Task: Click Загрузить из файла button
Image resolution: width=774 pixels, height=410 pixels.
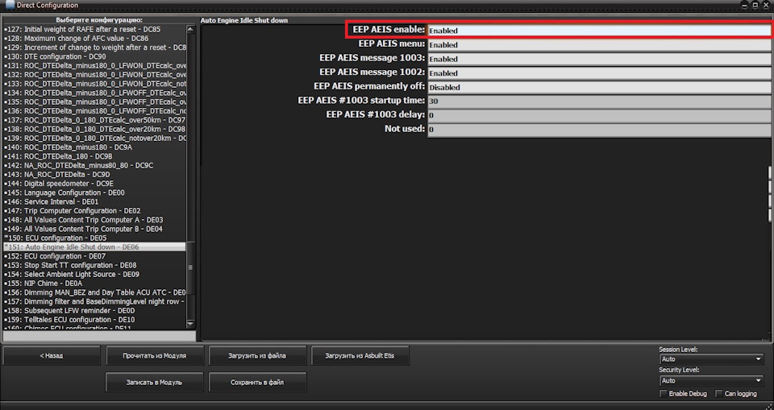Action: (x=257, y=356)
